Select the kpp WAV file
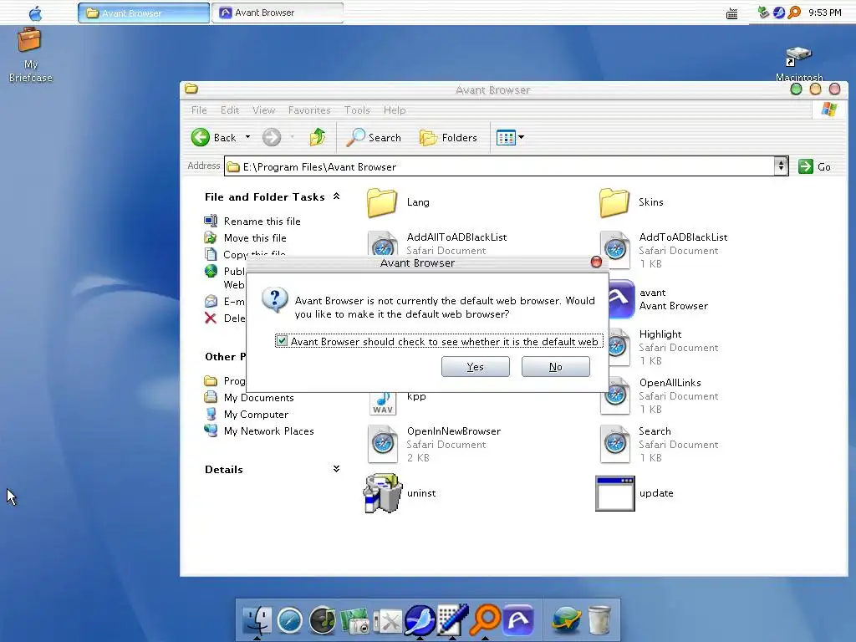This screenshot has width=856, height=642. click(397, 403)
